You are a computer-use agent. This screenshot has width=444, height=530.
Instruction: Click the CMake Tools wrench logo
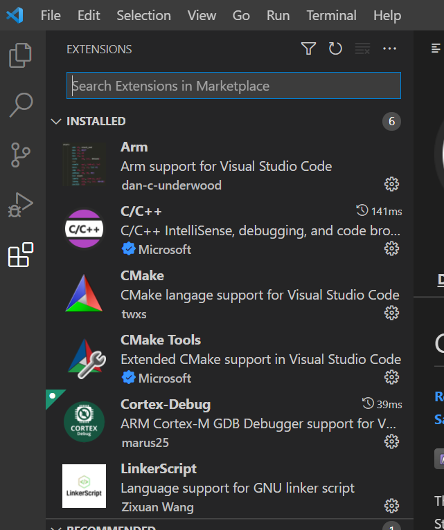(87, 358)
